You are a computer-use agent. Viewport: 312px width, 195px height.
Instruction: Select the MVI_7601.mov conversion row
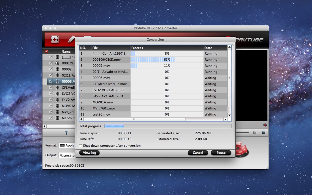pyautogui.click(x=153, y=108)
